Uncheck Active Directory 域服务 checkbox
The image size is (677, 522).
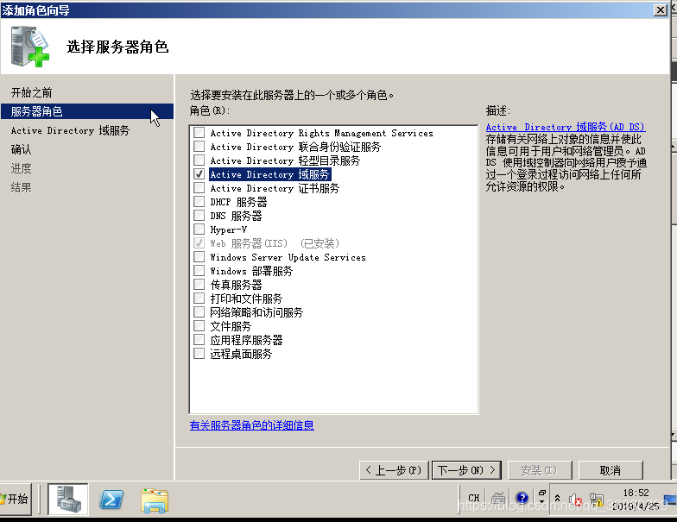pyautogui.click(x=199, y=174)
